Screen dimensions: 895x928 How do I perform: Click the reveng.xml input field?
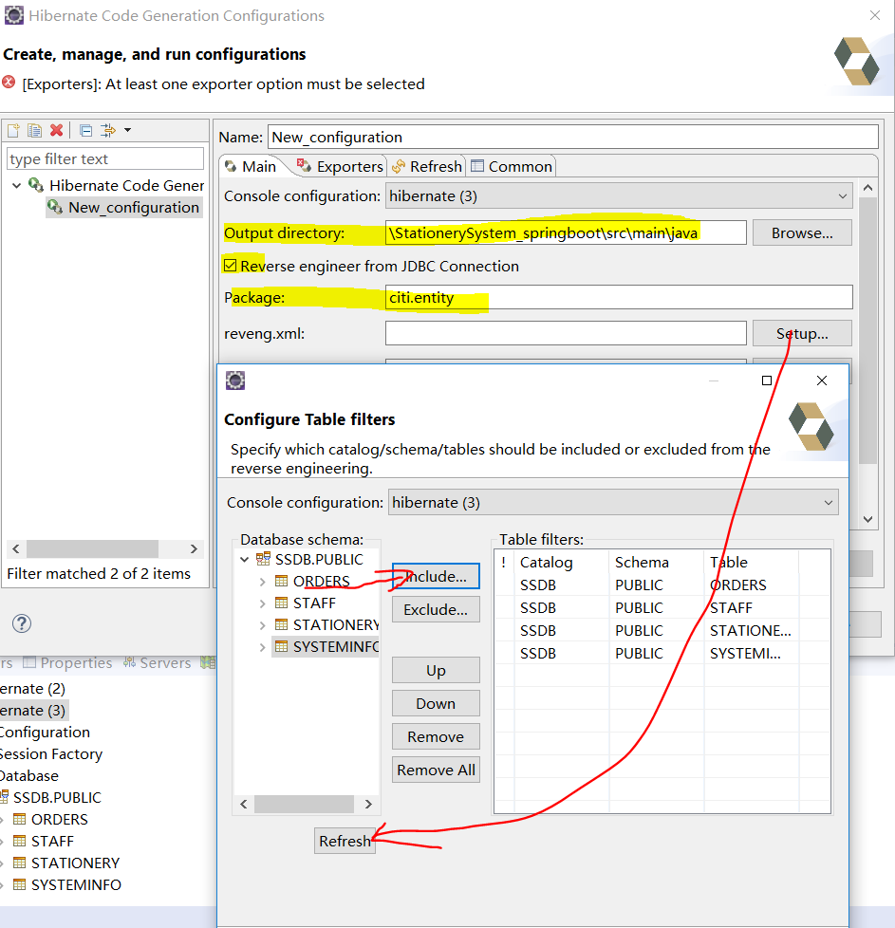[x=566, y=334]
